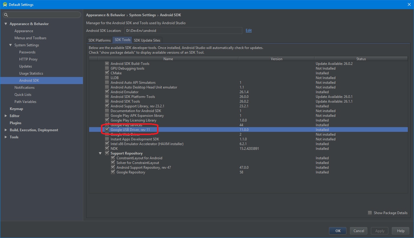Screen dimensions: 414x238
Task: Sort table by the Status column header
Action: click(x=361, y=59)
